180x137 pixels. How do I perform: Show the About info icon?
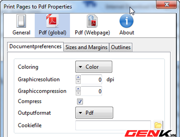pyautogui.click(x=126, y=21)
